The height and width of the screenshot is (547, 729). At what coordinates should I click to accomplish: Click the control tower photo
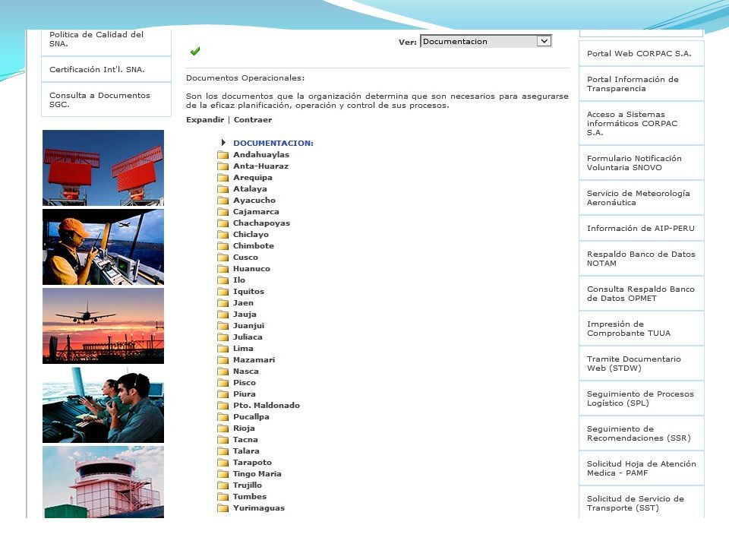103,482
